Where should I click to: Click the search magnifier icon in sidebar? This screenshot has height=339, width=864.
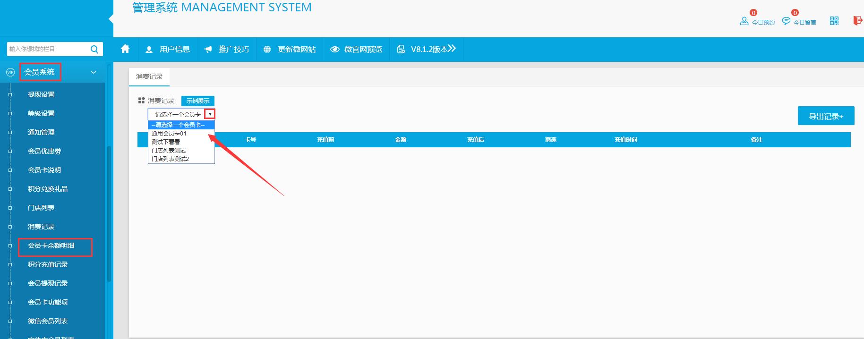point(94,49)
